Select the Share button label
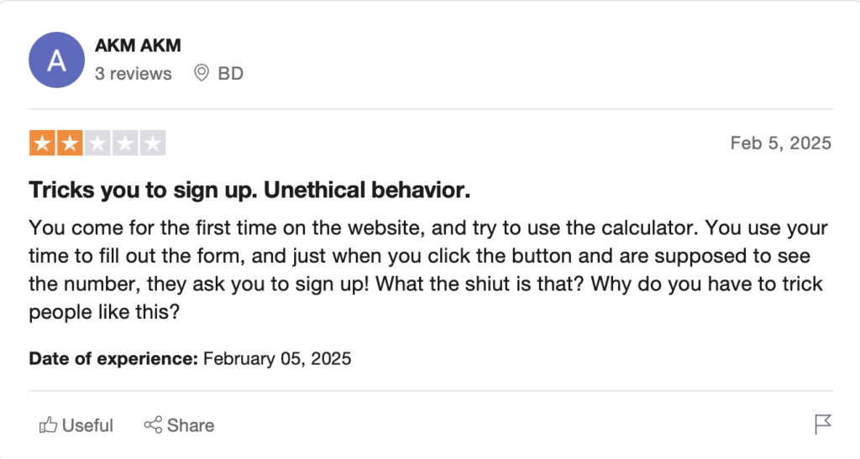Screen dimensions: 860x459 [x=191, y=425]
